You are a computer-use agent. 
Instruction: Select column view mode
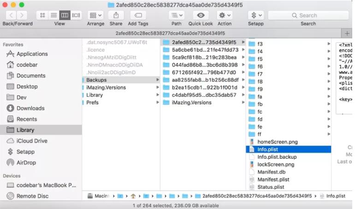(65, 15)
